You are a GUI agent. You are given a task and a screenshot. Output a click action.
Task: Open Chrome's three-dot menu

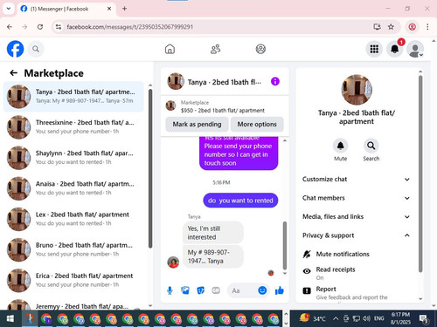427,27
